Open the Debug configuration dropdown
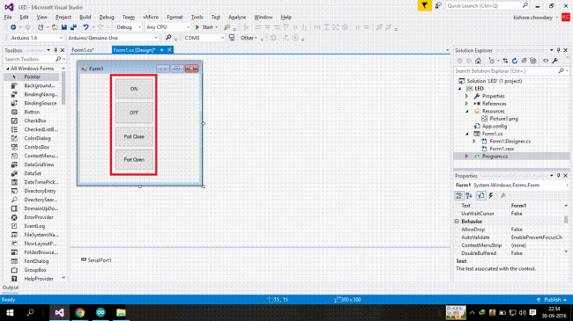This screenshot has height=321, width=573. coord(129,27)
